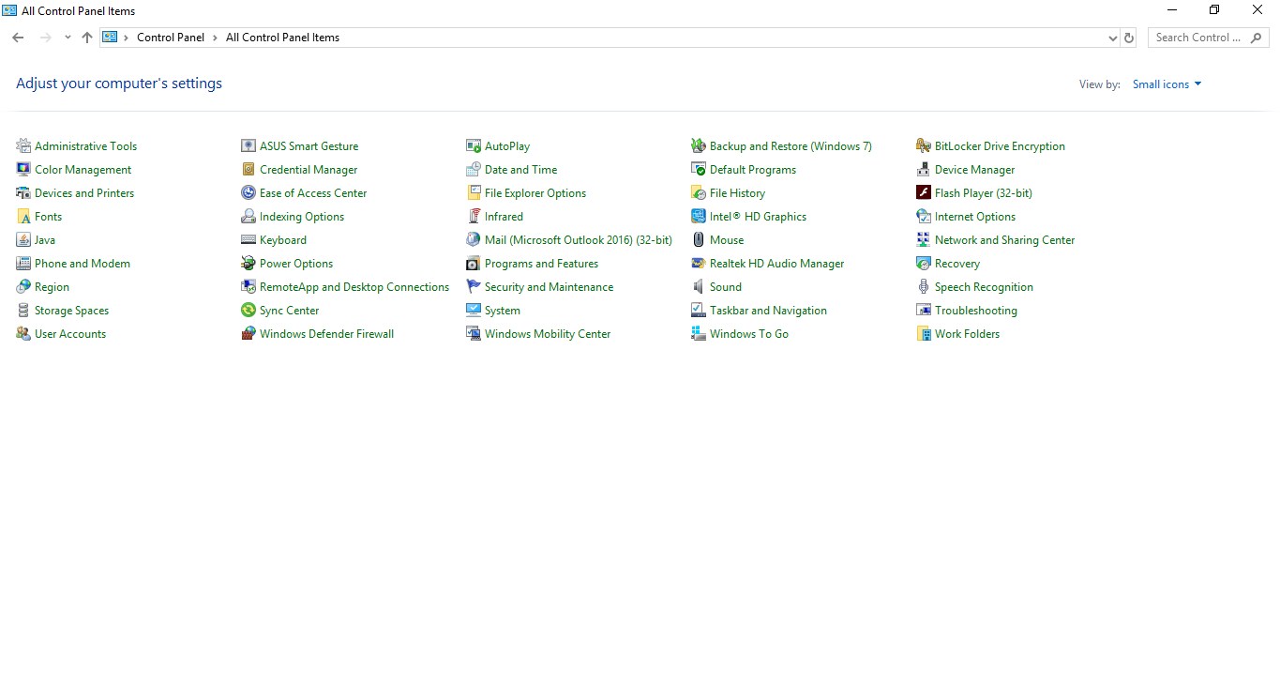
Task: Click the Color Management monitor icon
Action: [23, 169]
